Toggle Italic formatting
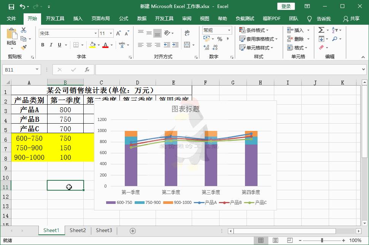Viewport: 369px width, 245px height. pos(51,45)
